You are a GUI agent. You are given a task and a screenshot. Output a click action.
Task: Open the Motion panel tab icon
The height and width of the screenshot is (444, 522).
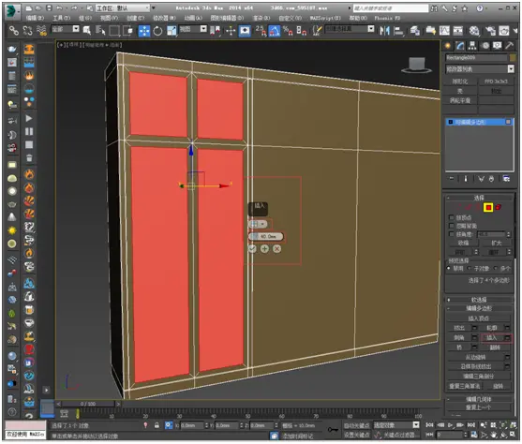click(485, 46)
